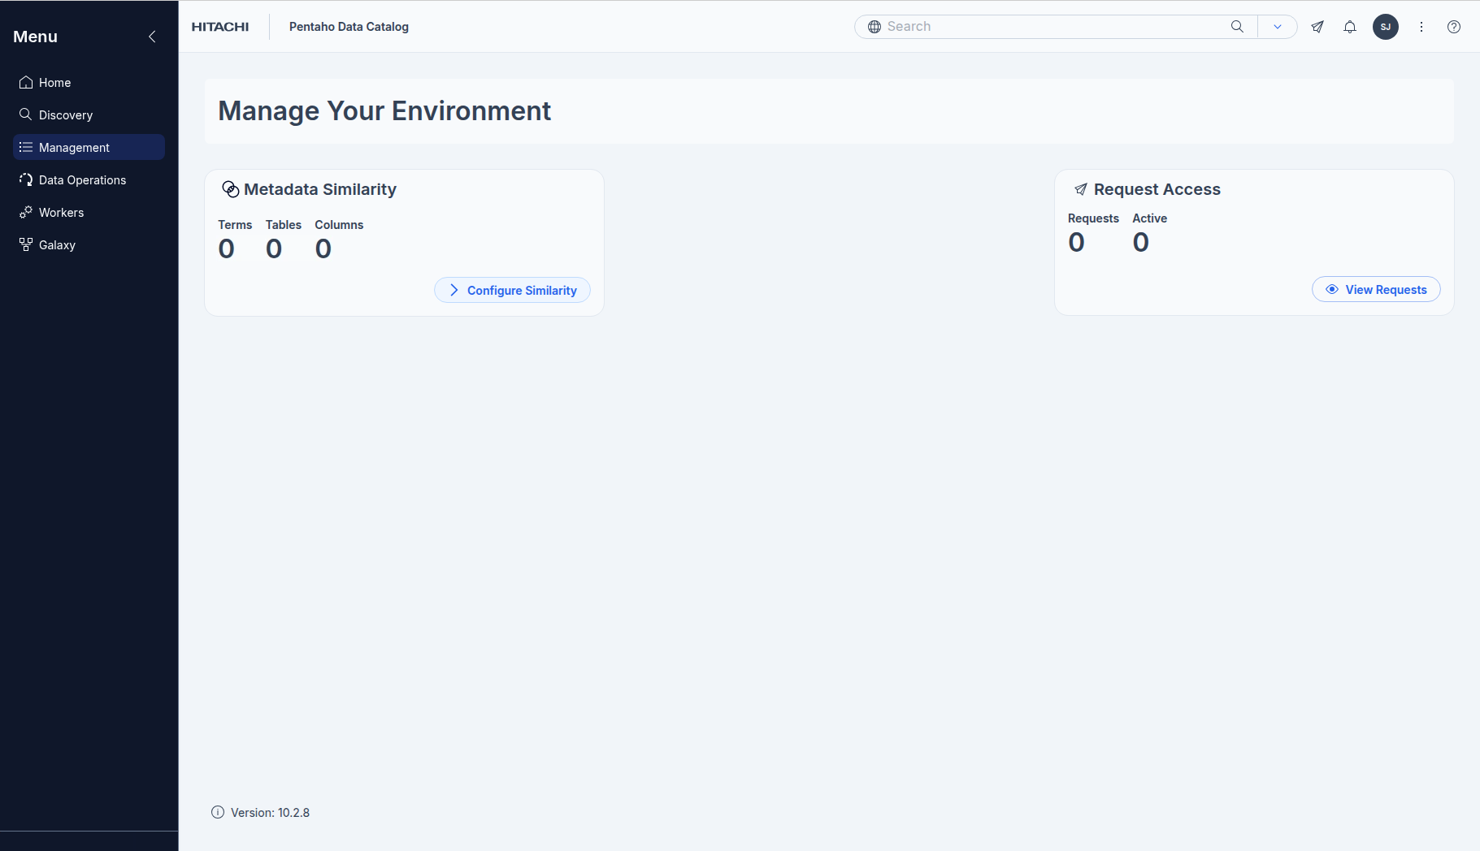Collapse the Menu sidebar with the chevron
Screen dimensions: 1480x851
(152, 37)
